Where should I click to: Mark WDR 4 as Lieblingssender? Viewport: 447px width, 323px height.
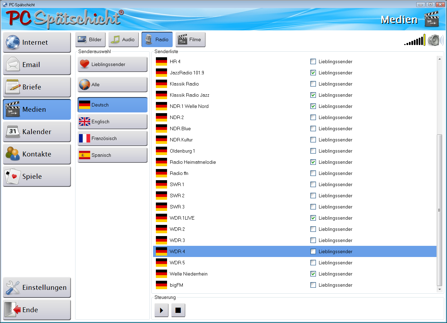click(313, 251)
